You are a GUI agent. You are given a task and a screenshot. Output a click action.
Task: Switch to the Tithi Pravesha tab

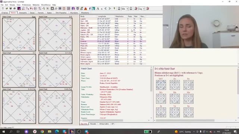61,13
